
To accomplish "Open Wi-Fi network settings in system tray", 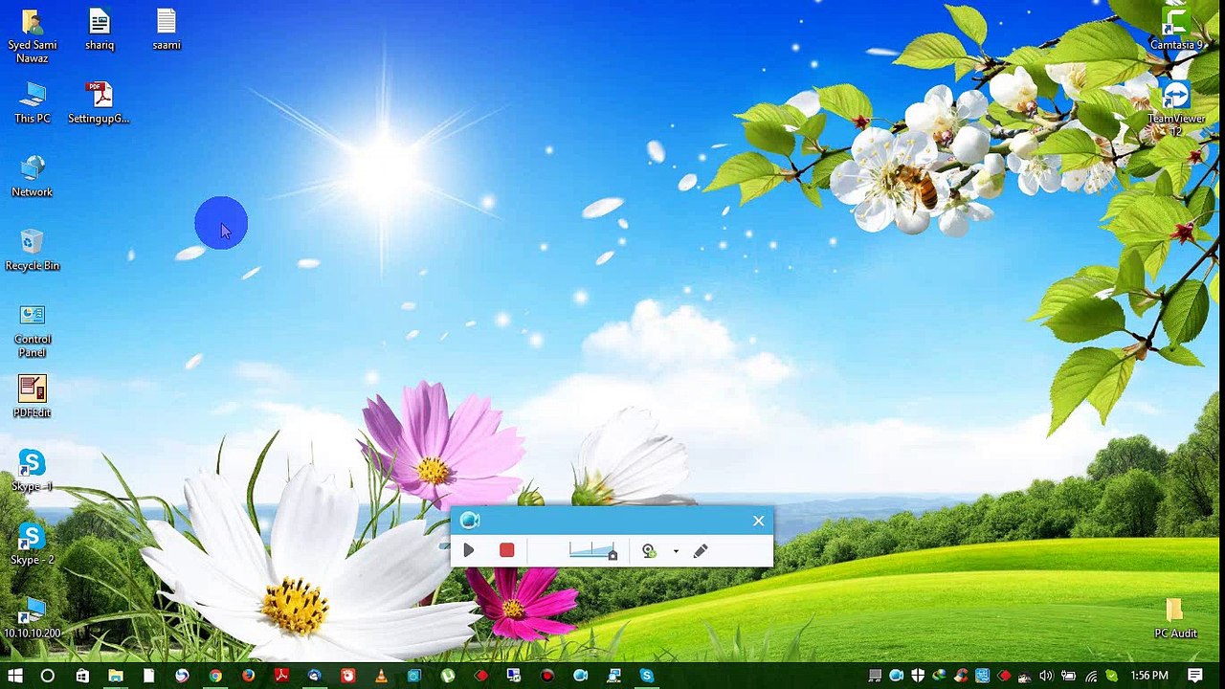I will coord(1091,676).
